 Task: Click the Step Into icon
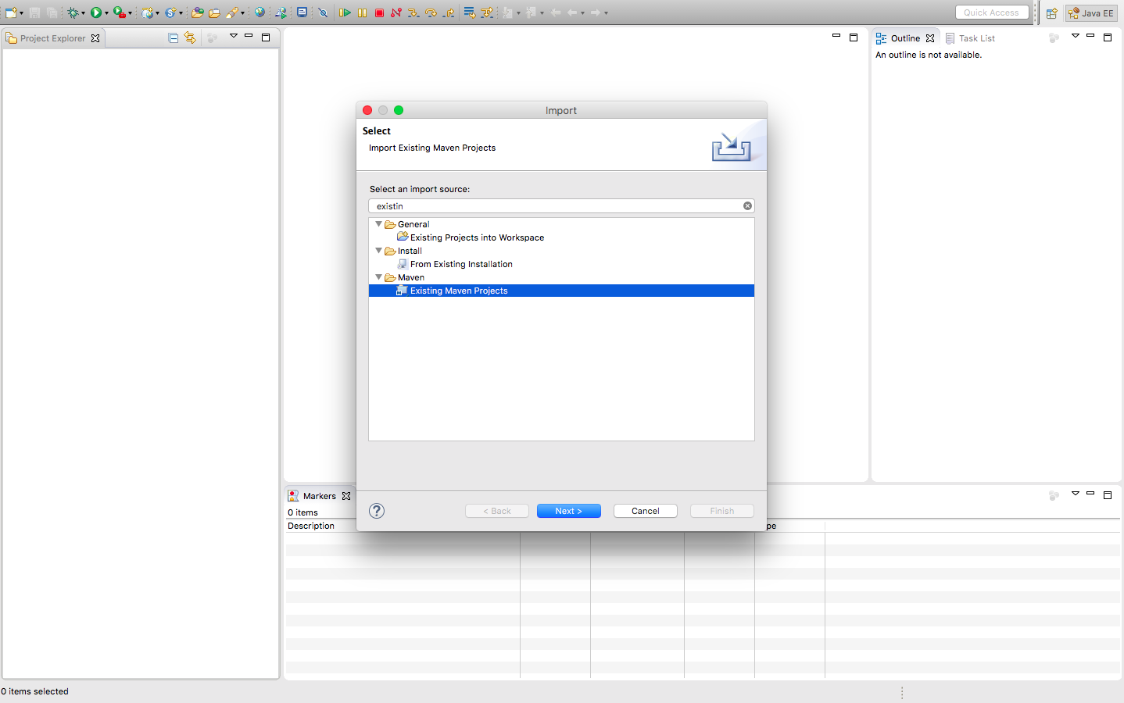(x=413, y=12)
